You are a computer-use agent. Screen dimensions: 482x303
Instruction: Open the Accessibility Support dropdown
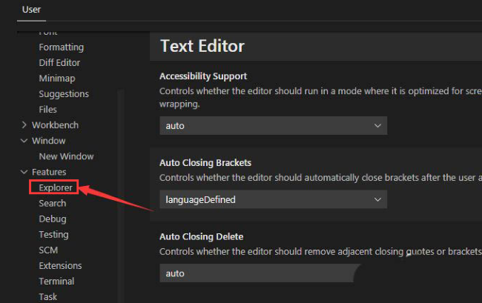[273, 126]
